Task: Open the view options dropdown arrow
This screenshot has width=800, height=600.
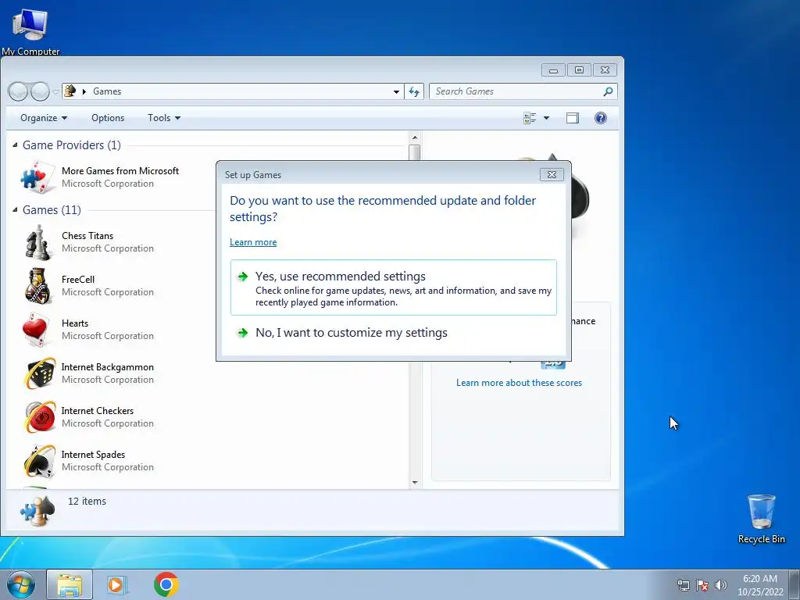Action: 546,118
